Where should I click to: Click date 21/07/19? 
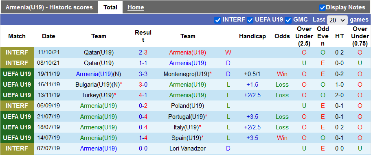[48, 116]
